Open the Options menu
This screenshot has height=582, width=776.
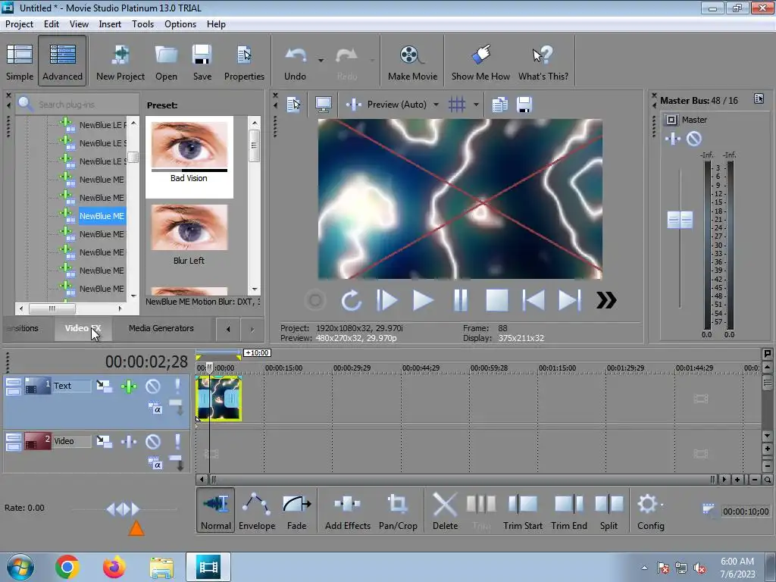[180, 23]
